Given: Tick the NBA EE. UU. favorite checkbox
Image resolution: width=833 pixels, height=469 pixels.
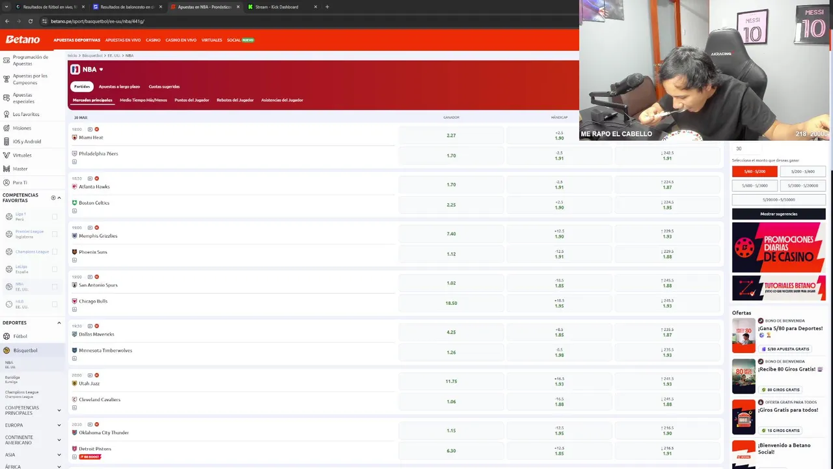Looking at the screenshot, I should point(55,287).
